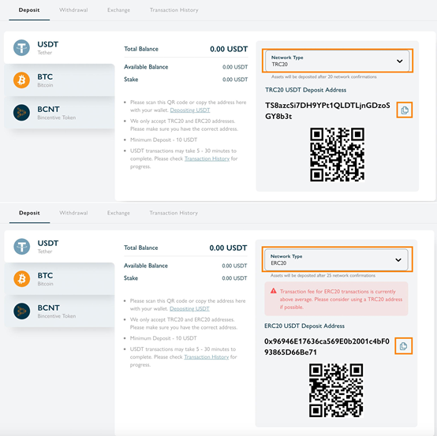Copy the ERC20 USDT deposit address

(x=403, y=346)
